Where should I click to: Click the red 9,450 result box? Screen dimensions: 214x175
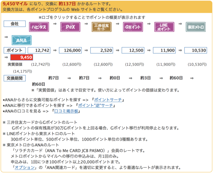pos(22,57)
